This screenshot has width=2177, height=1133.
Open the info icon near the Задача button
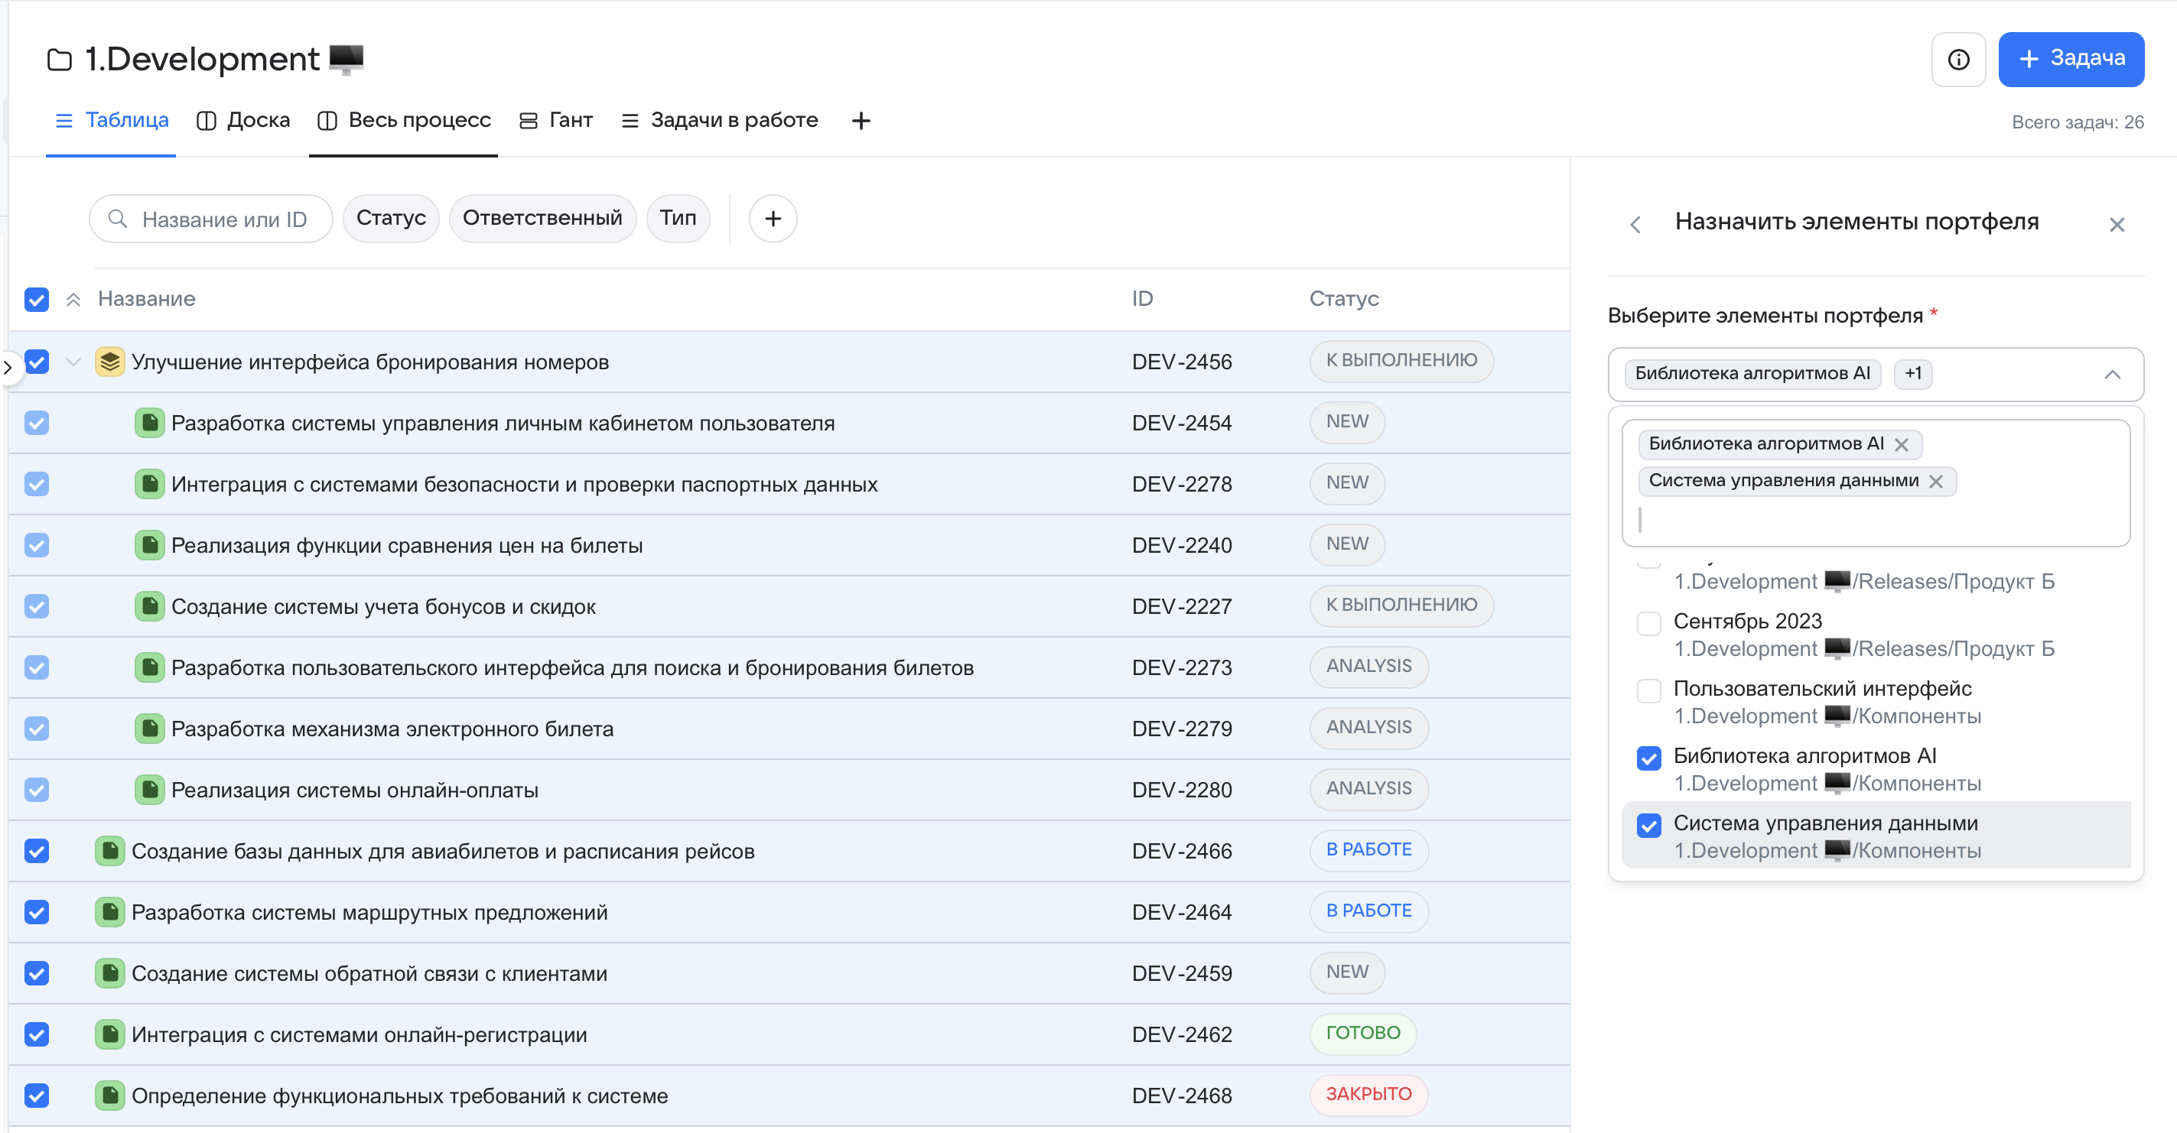1959,59
